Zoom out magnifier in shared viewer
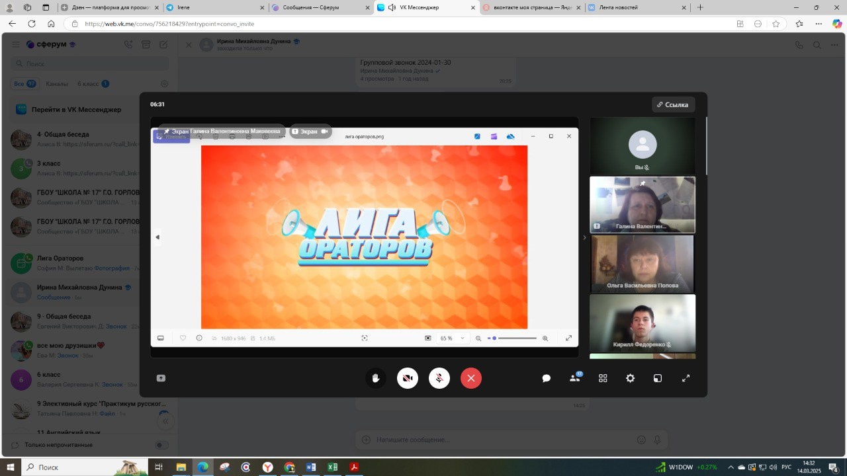Screen dimensions: 847x476 [478, 338]
